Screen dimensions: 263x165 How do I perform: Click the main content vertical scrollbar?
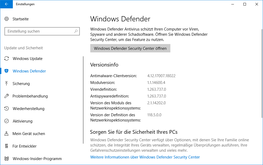pos(262,74)
